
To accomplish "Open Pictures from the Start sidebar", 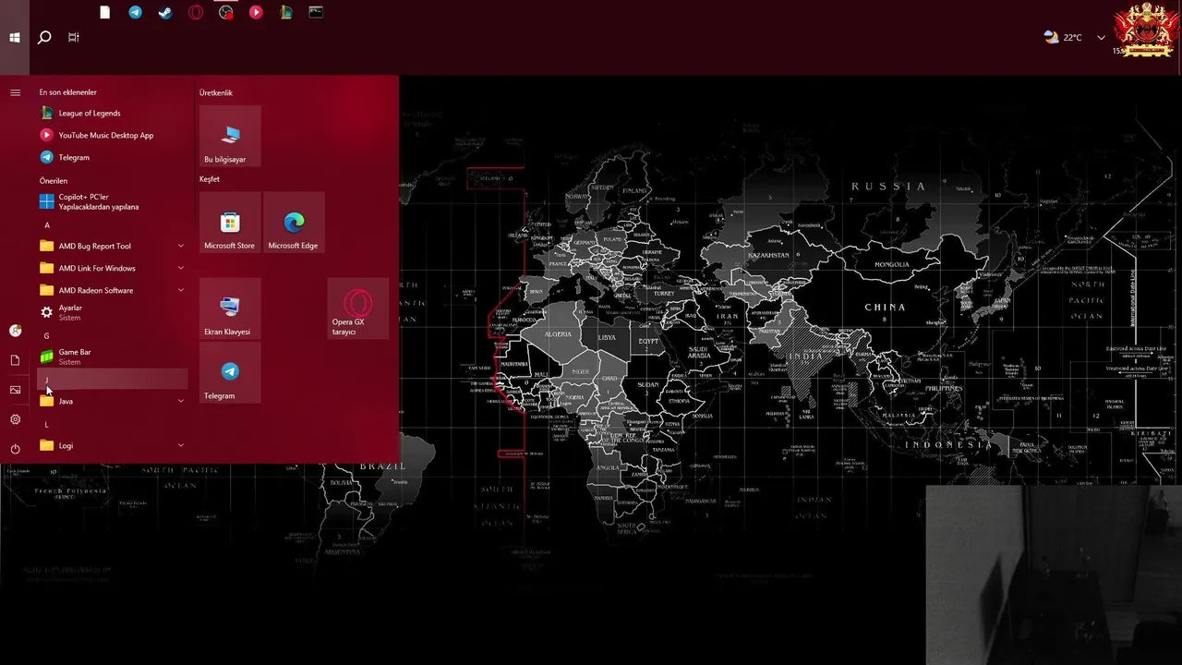I will [x=15, y=390].
